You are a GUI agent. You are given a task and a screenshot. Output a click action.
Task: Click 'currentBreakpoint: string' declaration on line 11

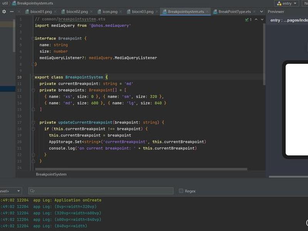pyautogui.click(x=88, y=84)
